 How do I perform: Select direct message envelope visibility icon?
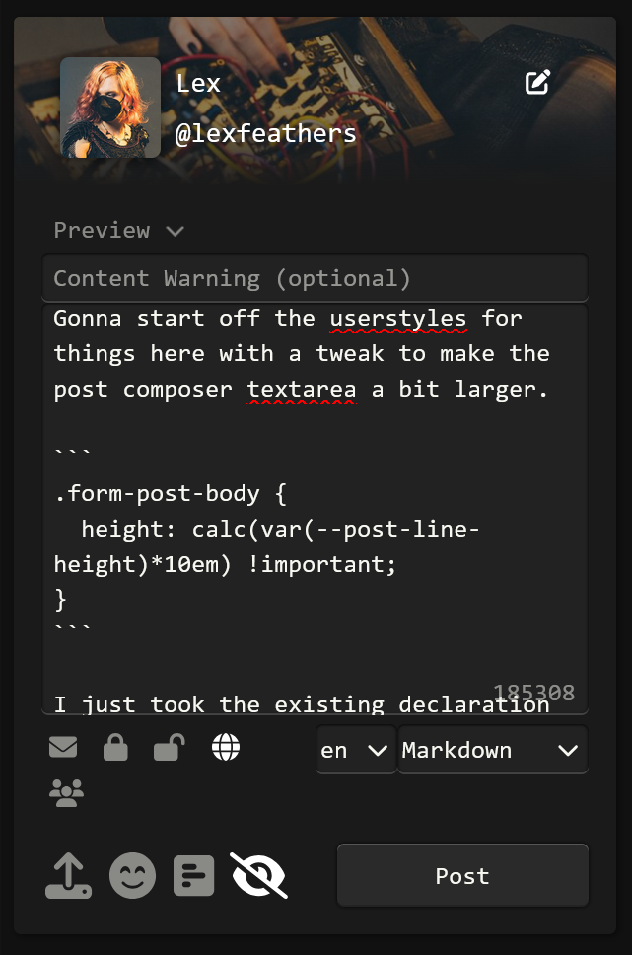(x=63, y=749)
